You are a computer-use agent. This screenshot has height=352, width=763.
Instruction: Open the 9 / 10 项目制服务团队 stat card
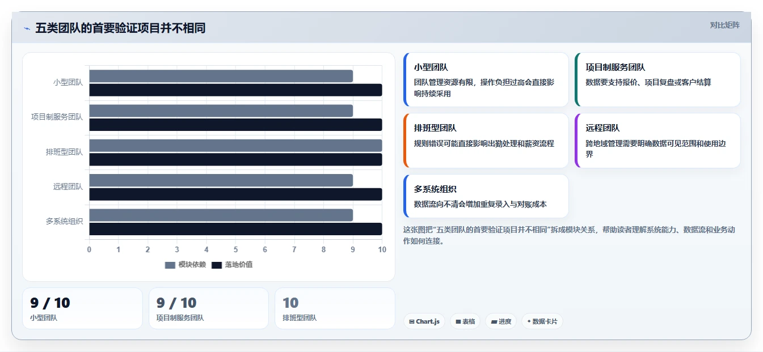209,308
